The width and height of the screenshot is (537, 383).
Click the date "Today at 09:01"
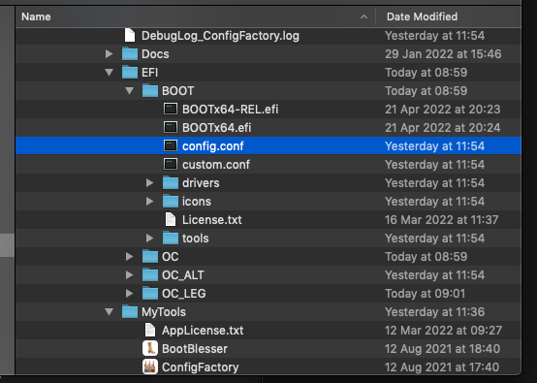point(425,294)
